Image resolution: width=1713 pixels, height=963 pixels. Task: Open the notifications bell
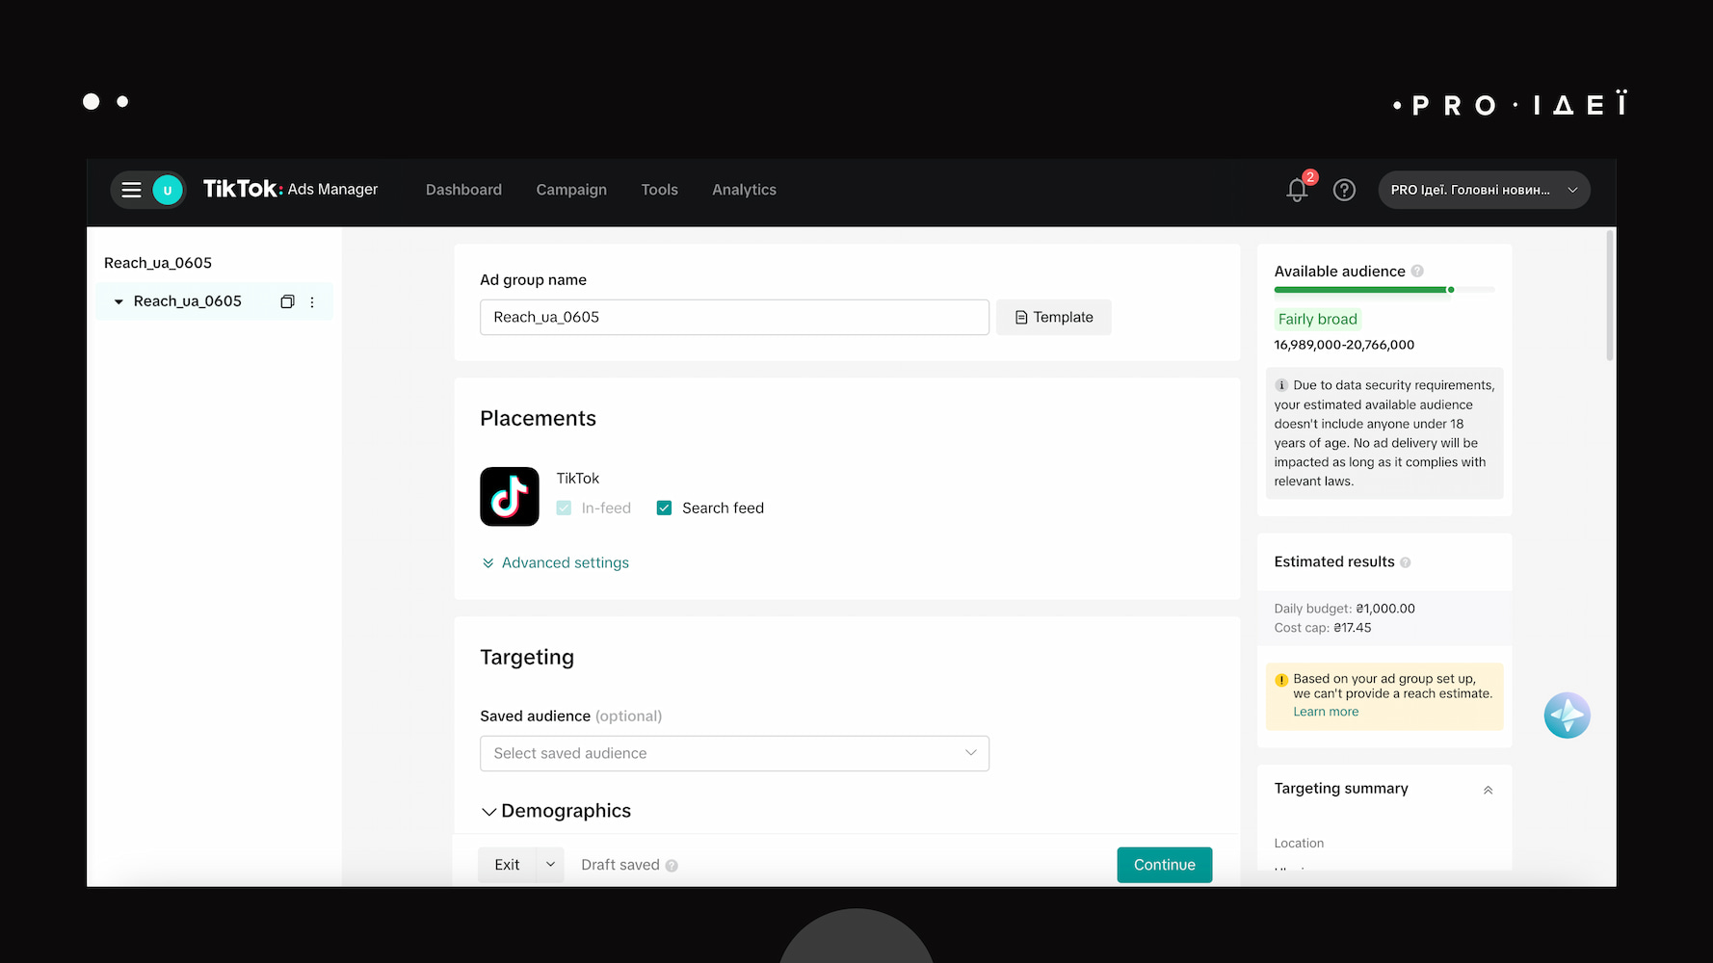point(1297,190)
